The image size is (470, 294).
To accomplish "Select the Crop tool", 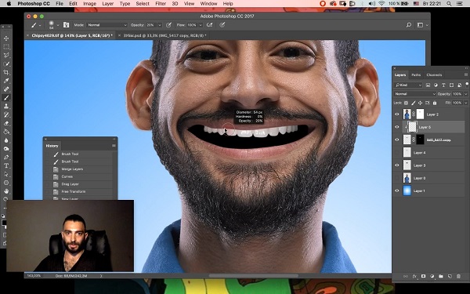I will pyautogui.click(x=6, y=72).
